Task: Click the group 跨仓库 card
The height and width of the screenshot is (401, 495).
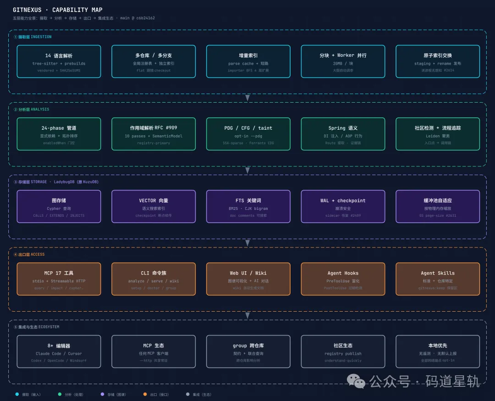Action: click(248, 352)
